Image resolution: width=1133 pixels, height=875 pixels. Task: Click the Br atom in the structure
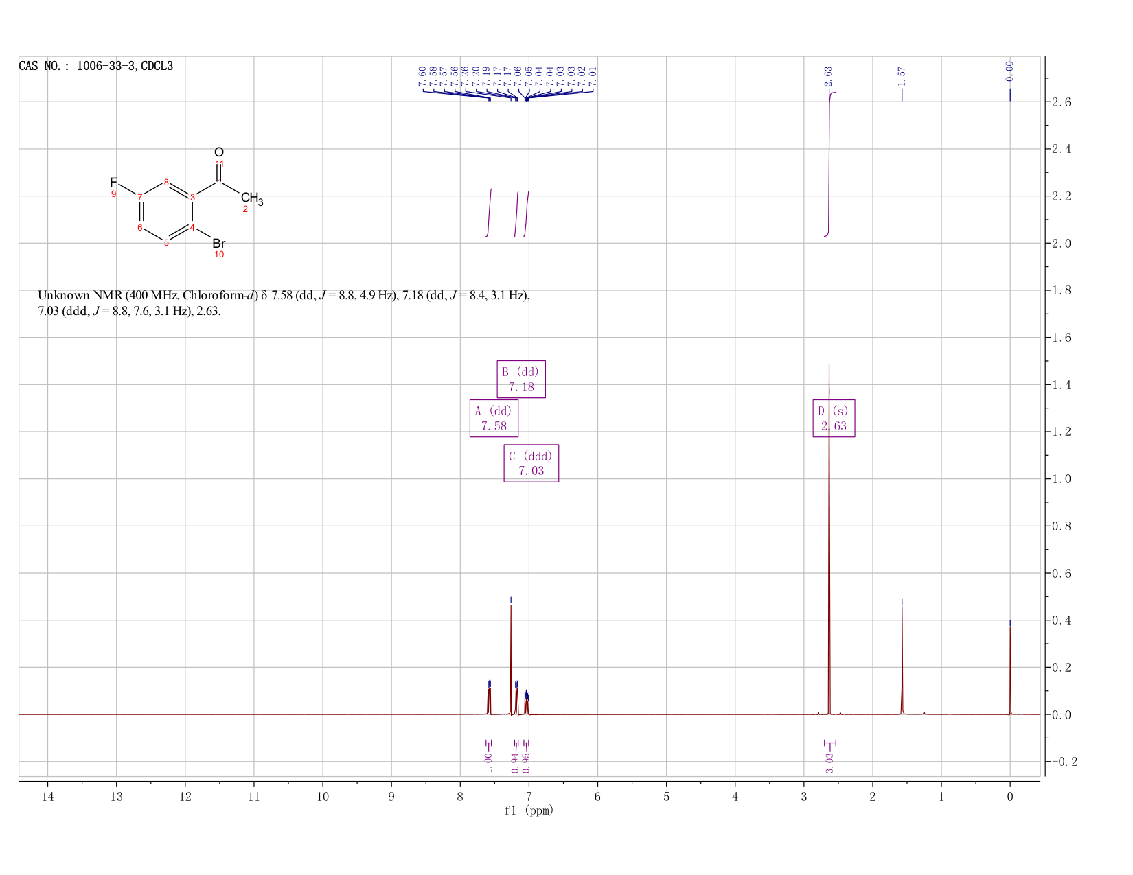(218, 244)
